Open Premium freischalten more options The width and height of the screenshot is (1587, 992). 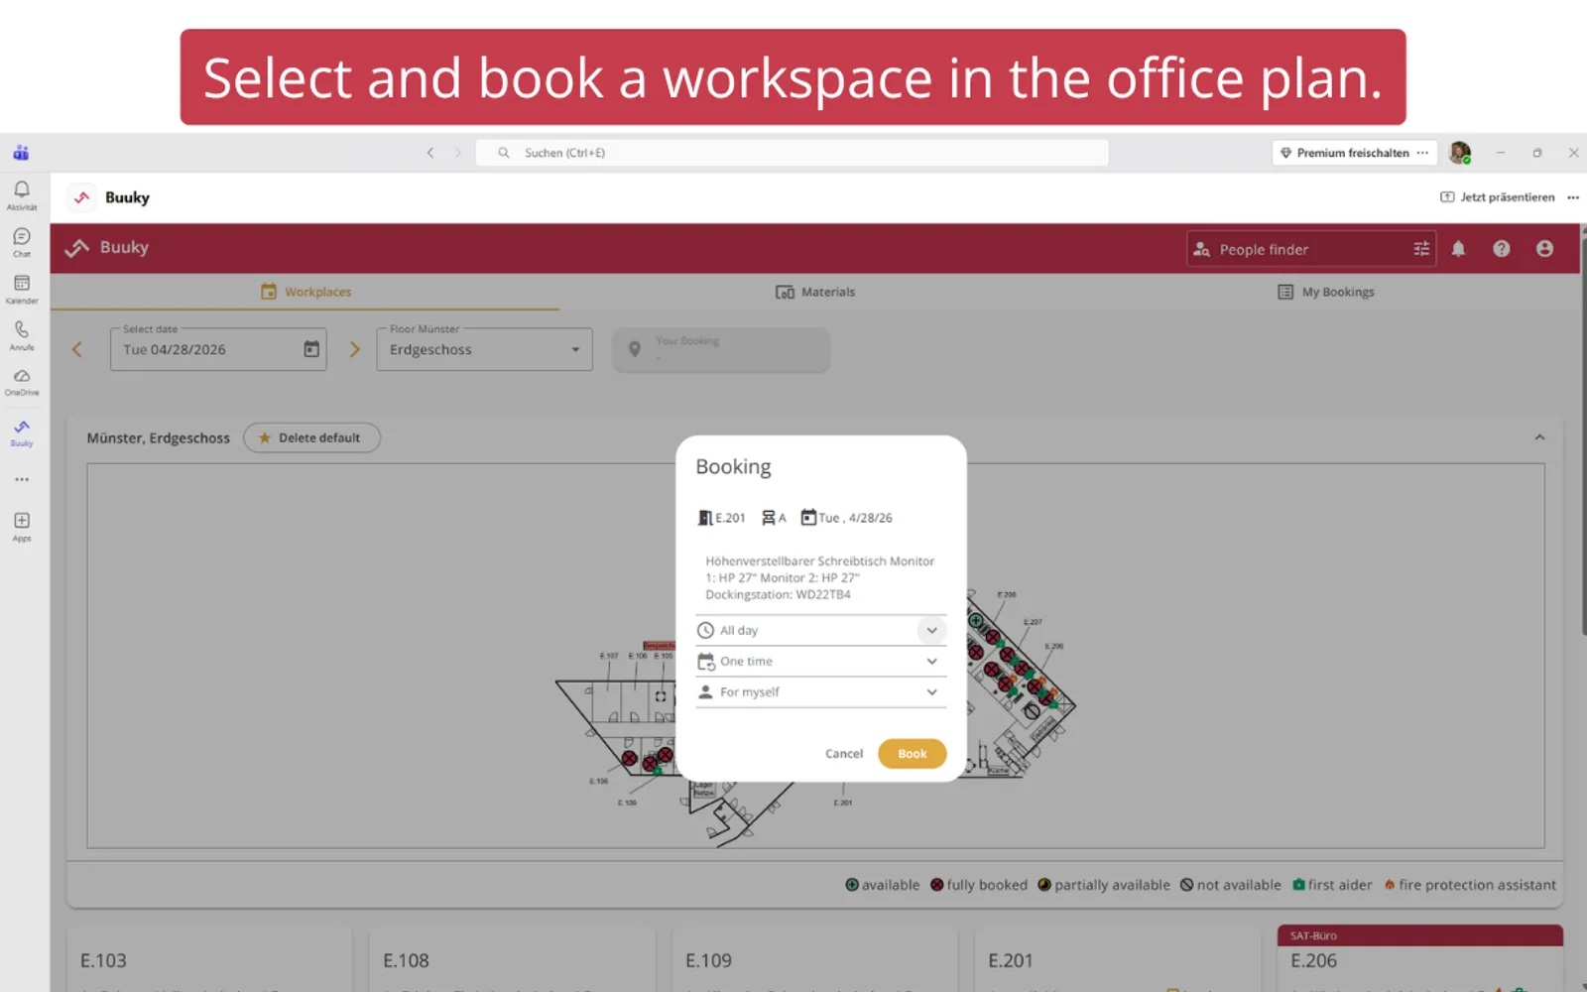tap(1422, 153)
